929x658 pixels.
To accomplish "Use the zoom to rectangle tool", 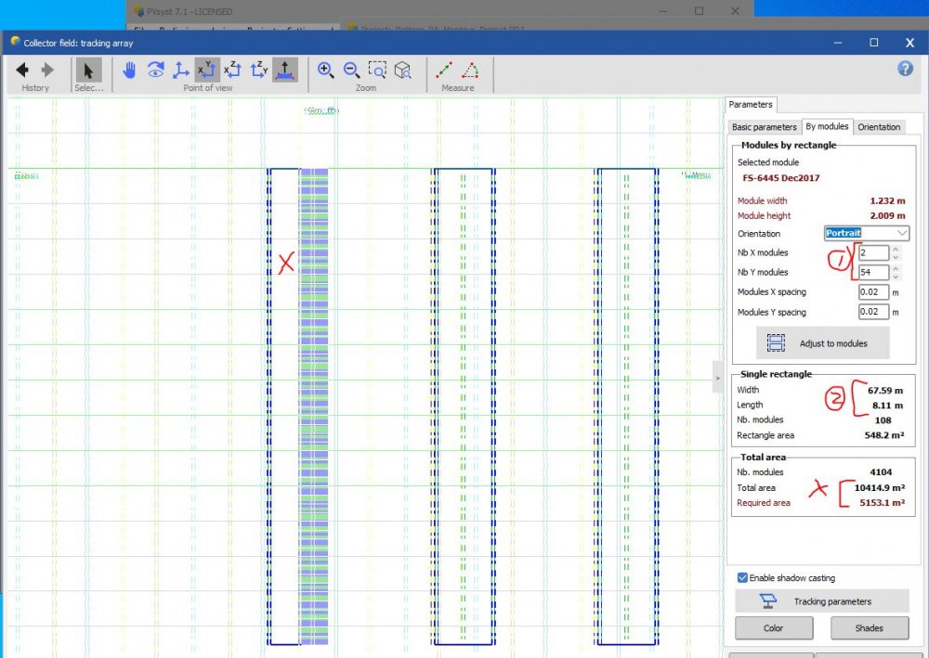I will pyautogui.click(x=377, y=71).
